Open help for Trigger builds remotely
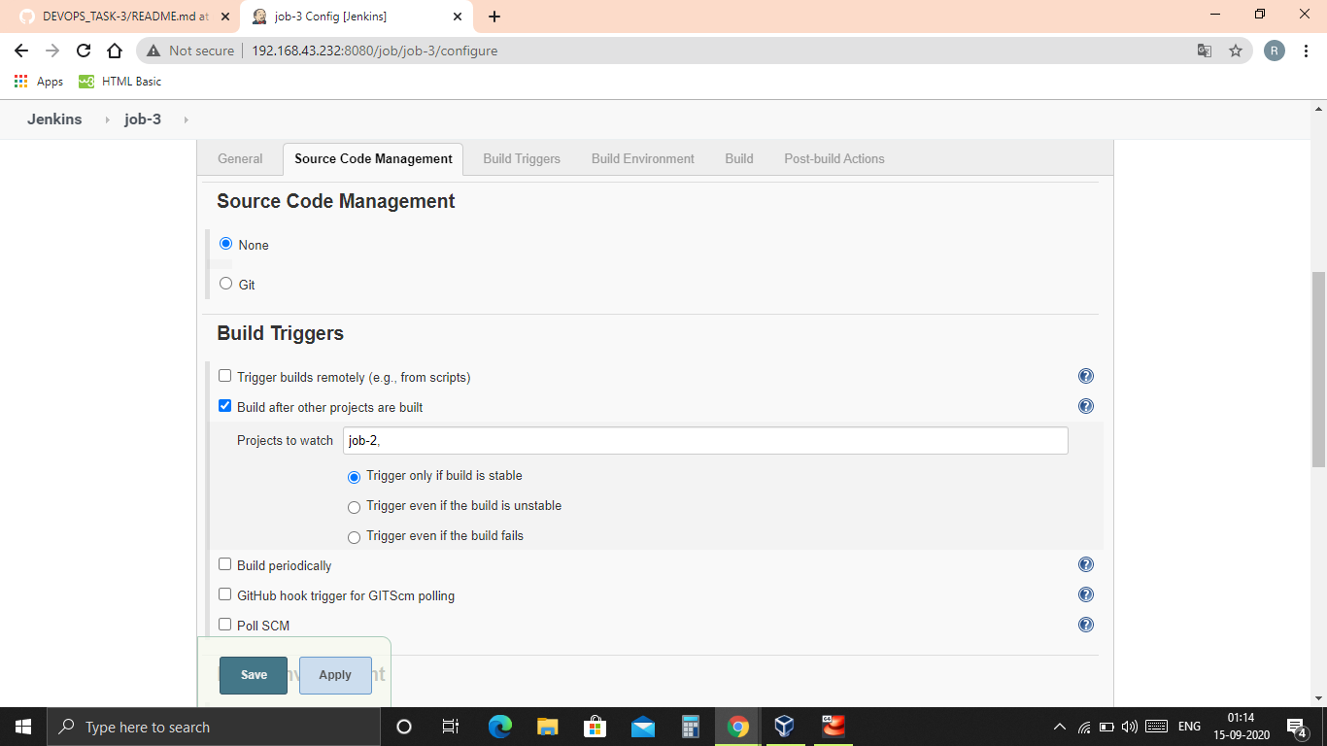This screenshot has width=1327, height=746. [x=1086, y=376]
